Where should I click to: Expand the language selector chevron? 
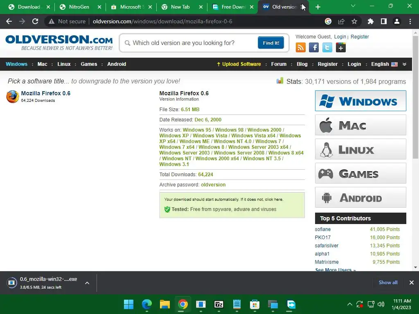(x=405, y=64)
